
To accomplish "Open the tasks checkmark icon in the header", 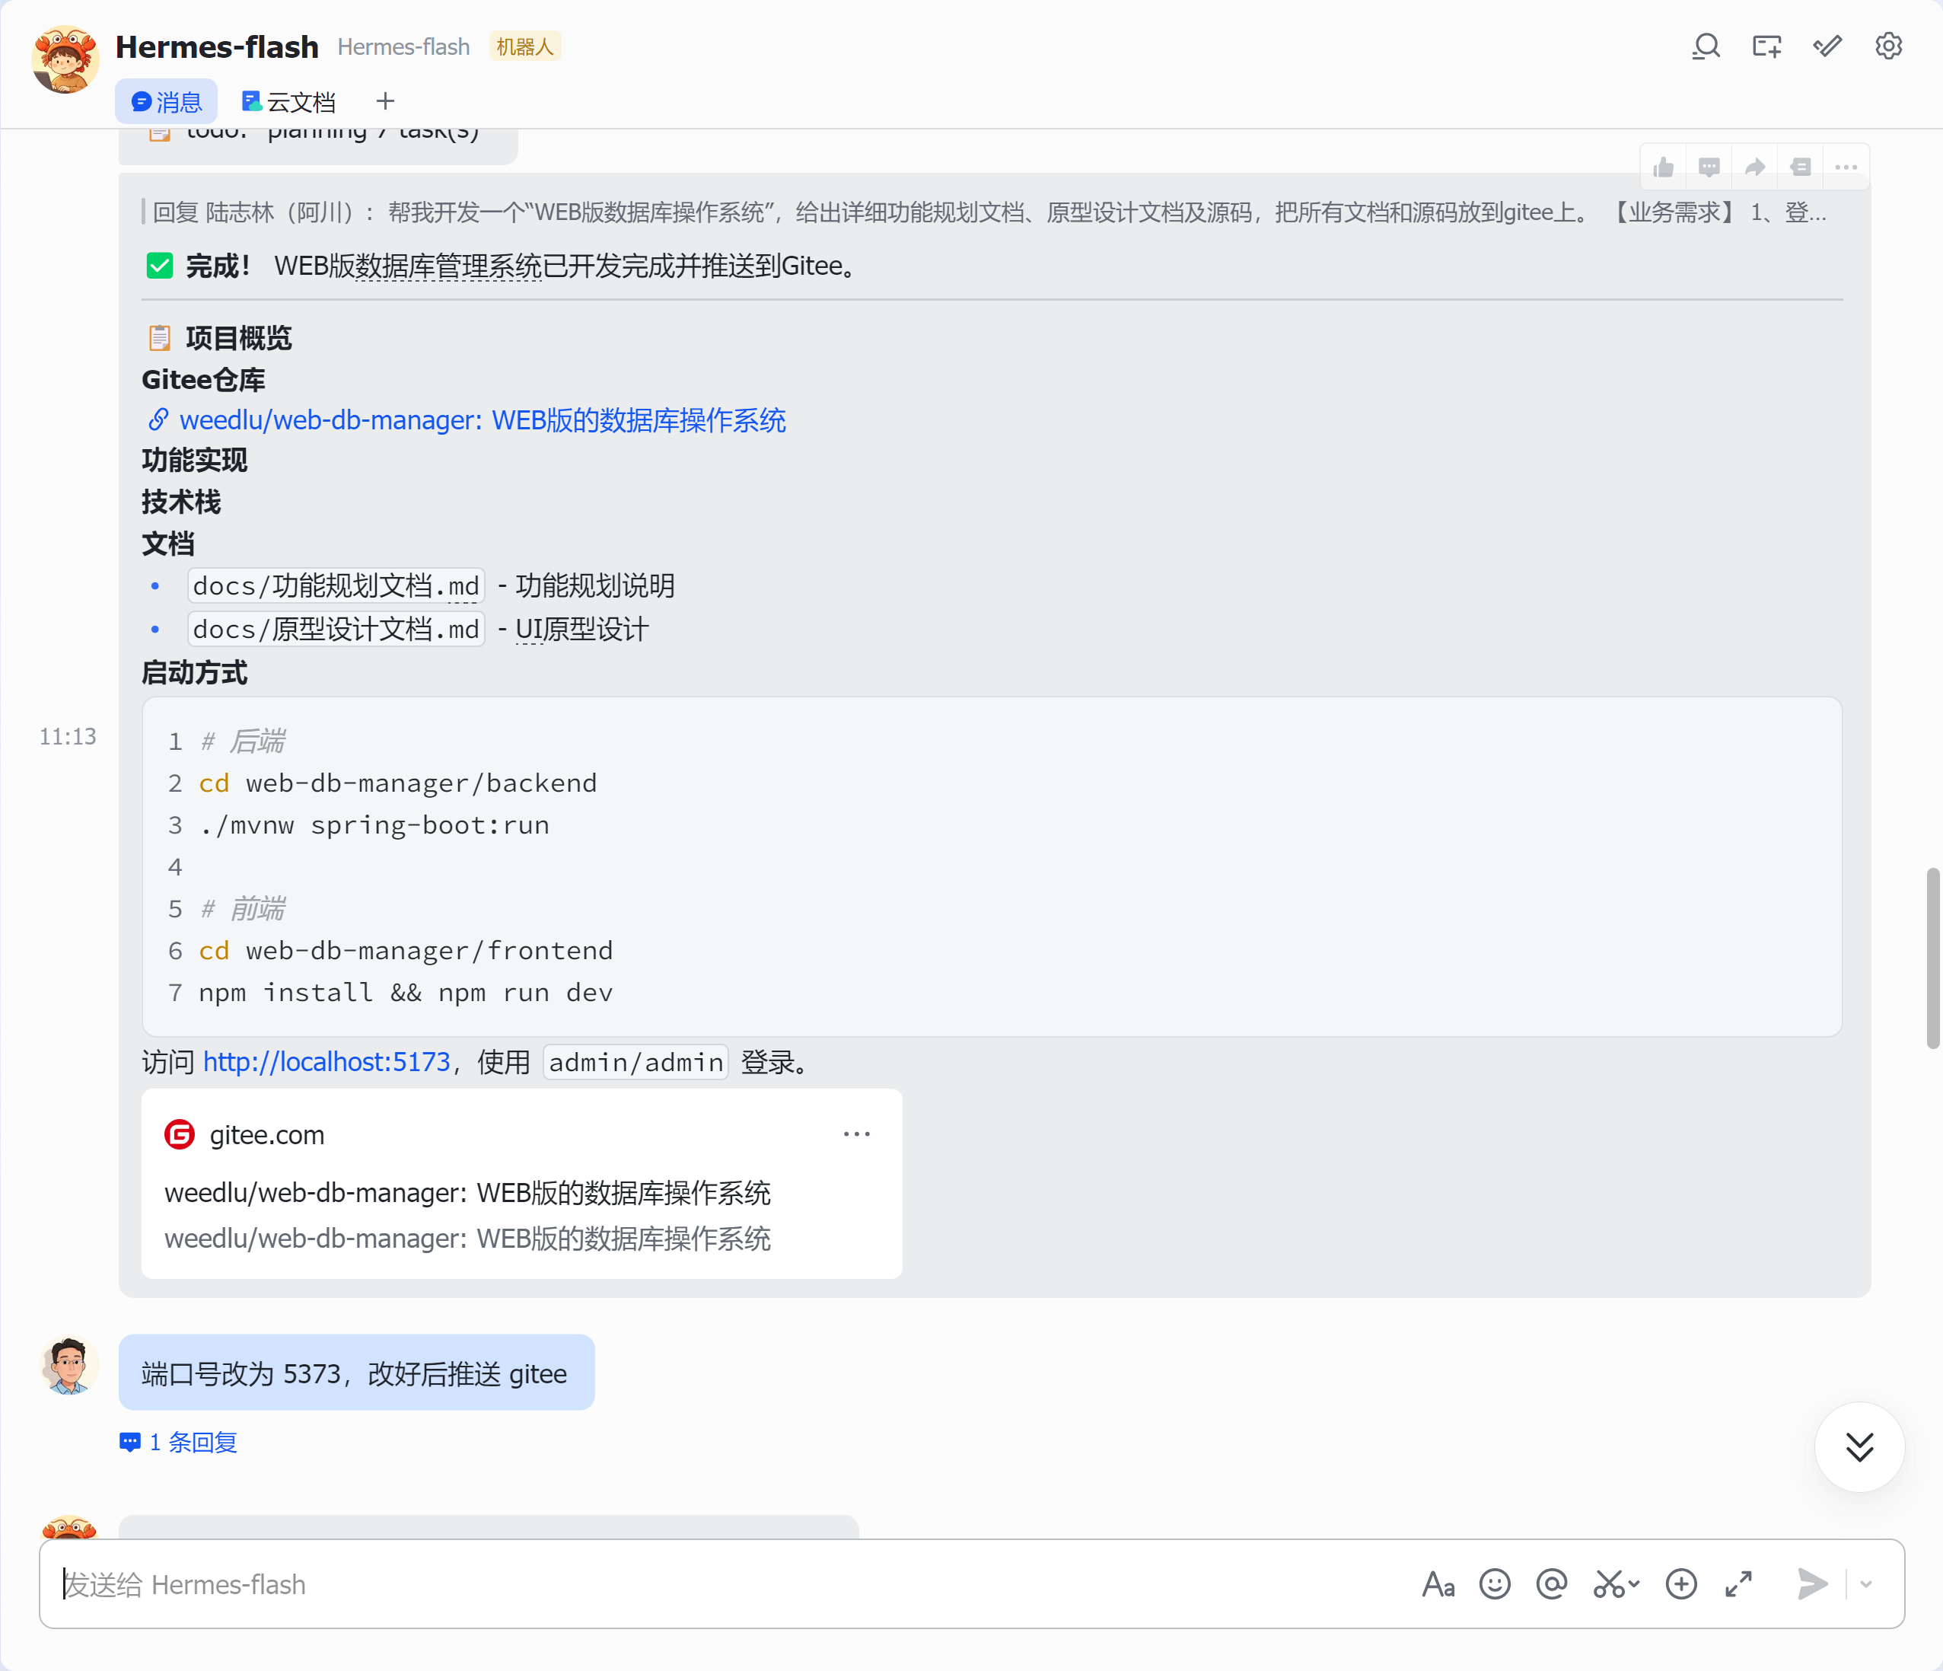I will click(1827, 46).
